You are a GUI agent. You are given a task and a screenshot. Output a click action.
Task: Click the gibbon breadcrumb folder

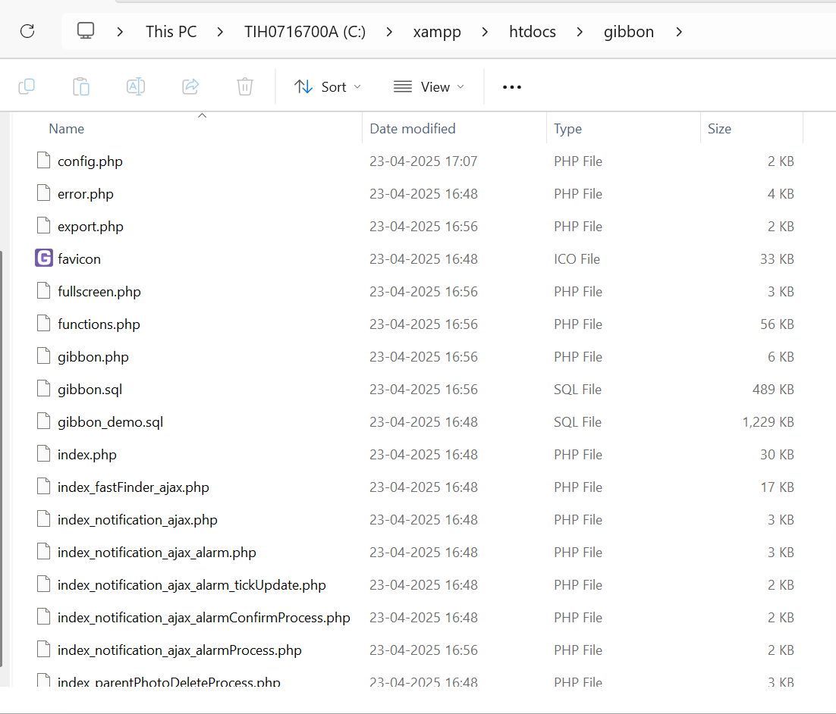[629, 32]
